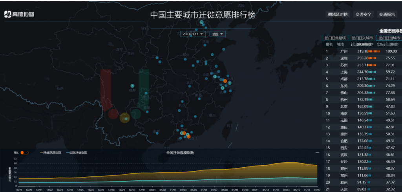Switch to the 热门迁入城市 tab
This screenshot has height=192, width=402.
pos(362,38)
